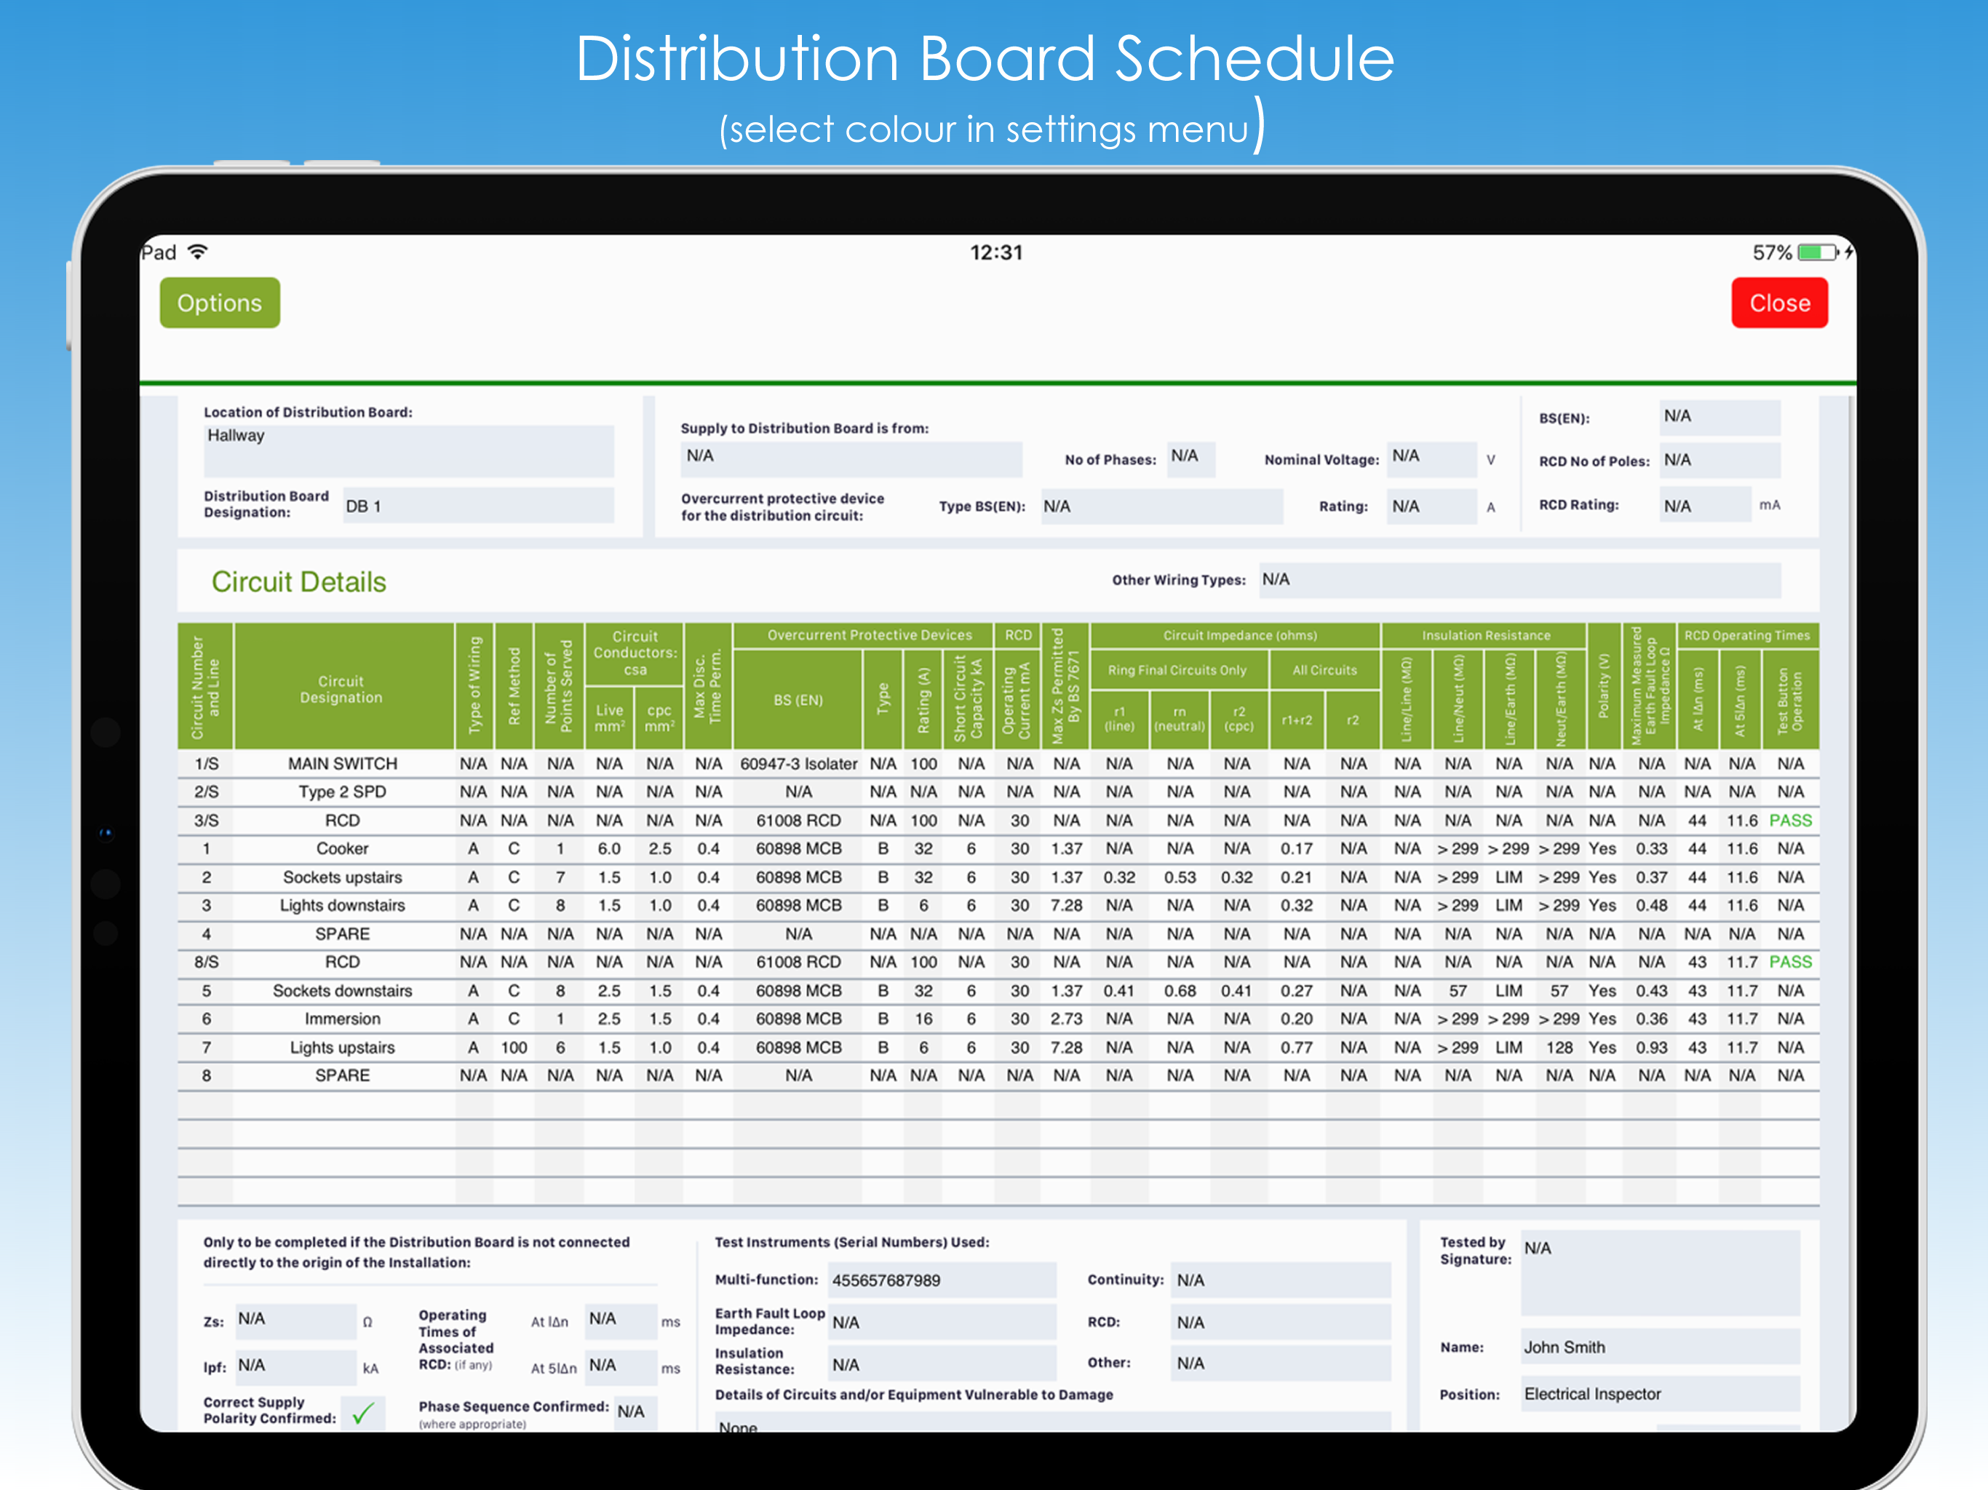
Task: Tap PASS in the 3/S RCD row
Action: click(1789, 821)
